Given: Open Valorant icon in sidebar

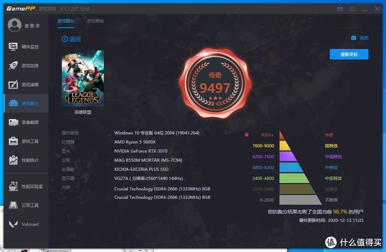Looking at the screenshot, I should [13, 224].
